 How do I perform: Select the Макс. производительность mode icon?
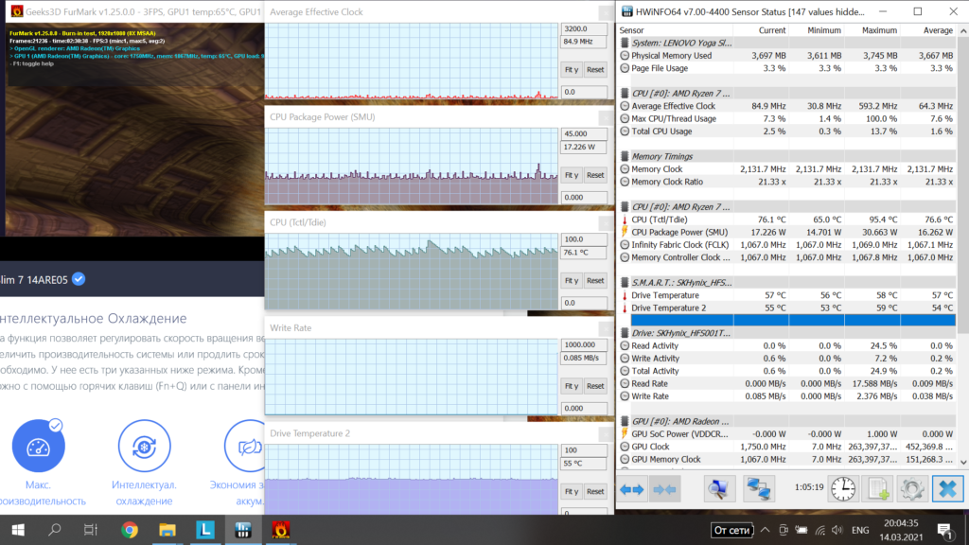pos(38,447)
